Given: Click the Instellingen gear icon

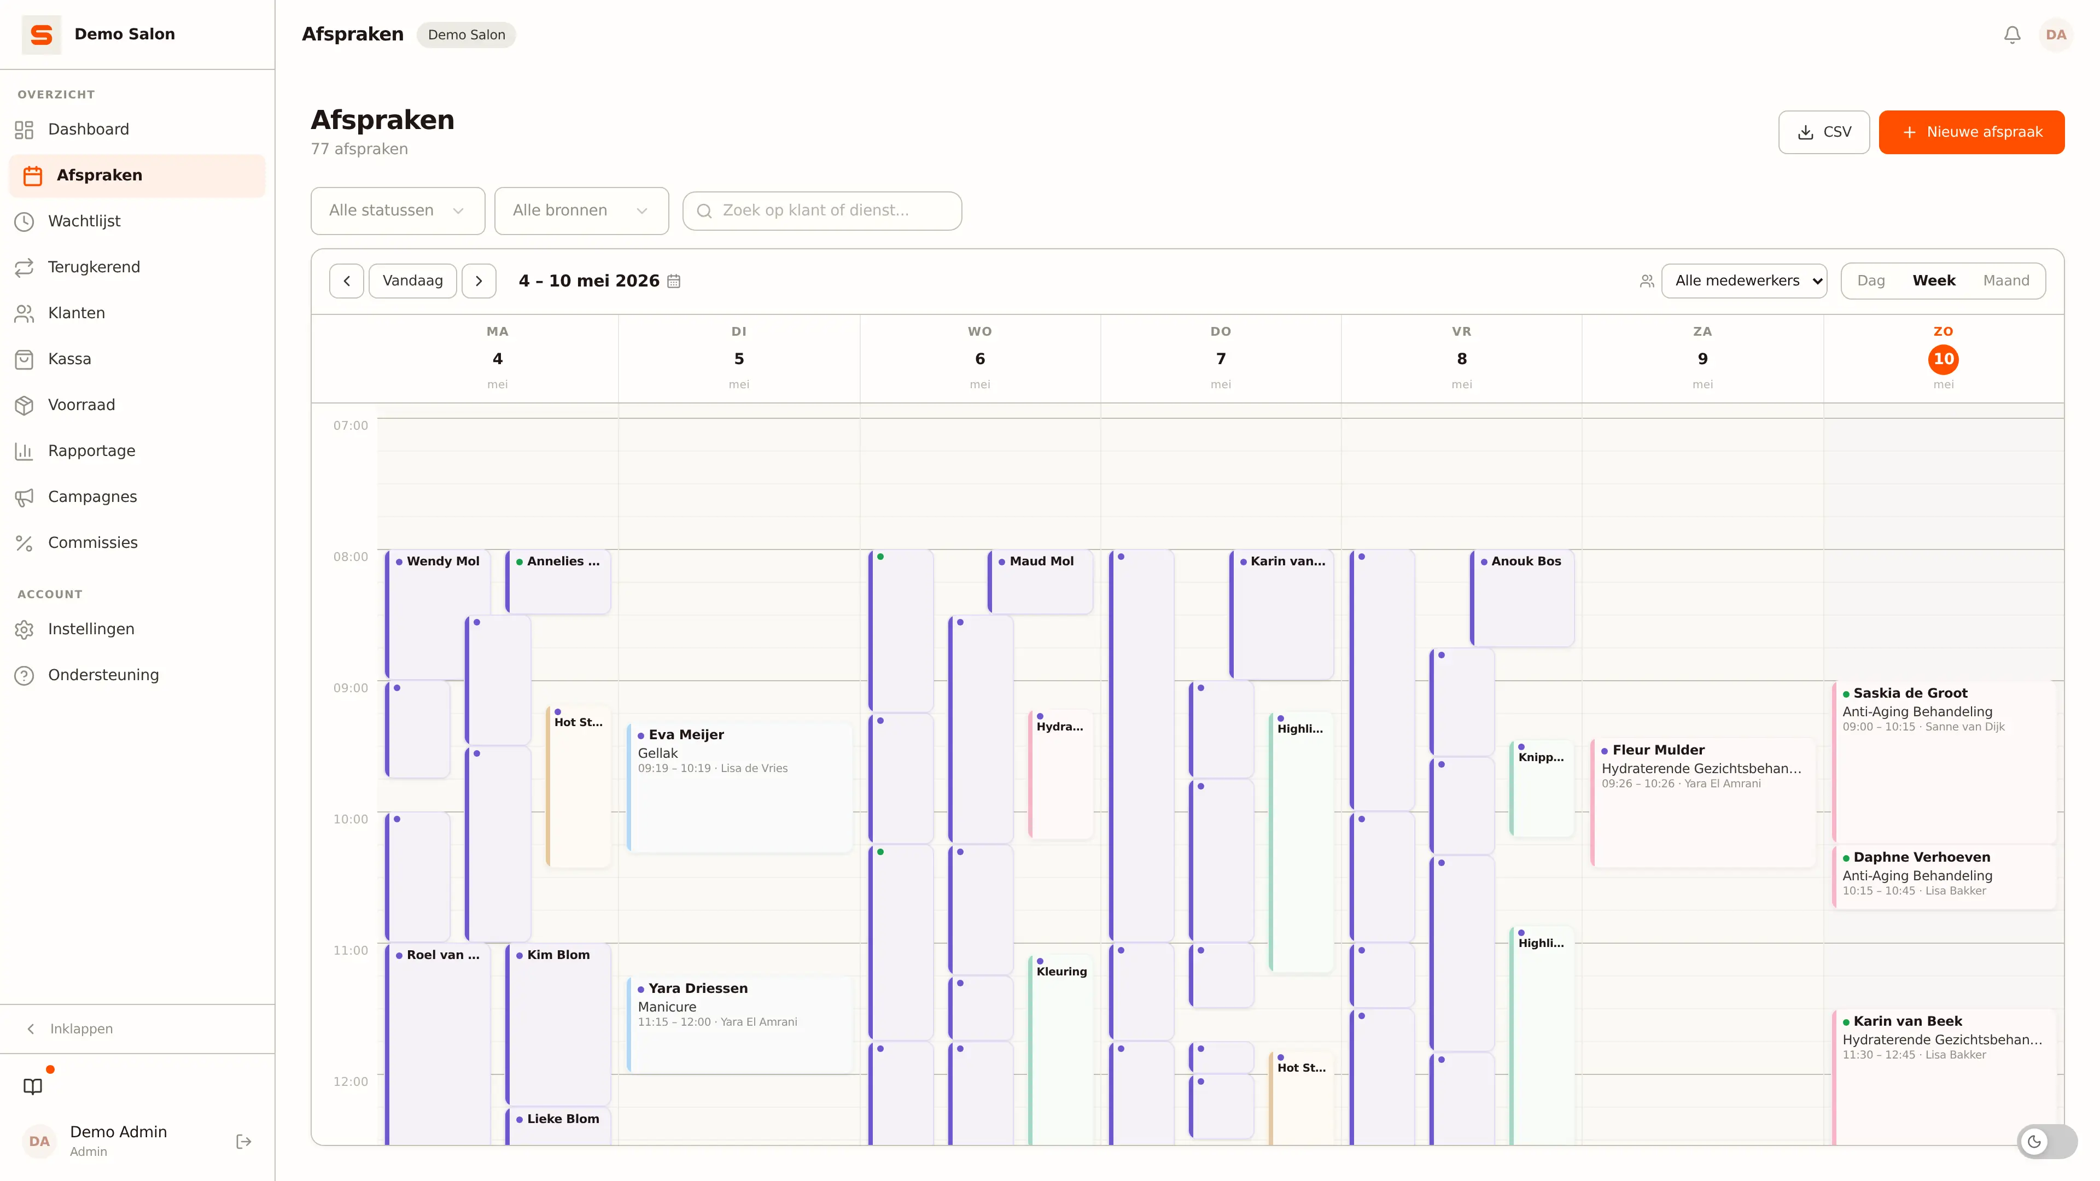Looking at the screenshot, I should 25,629.
